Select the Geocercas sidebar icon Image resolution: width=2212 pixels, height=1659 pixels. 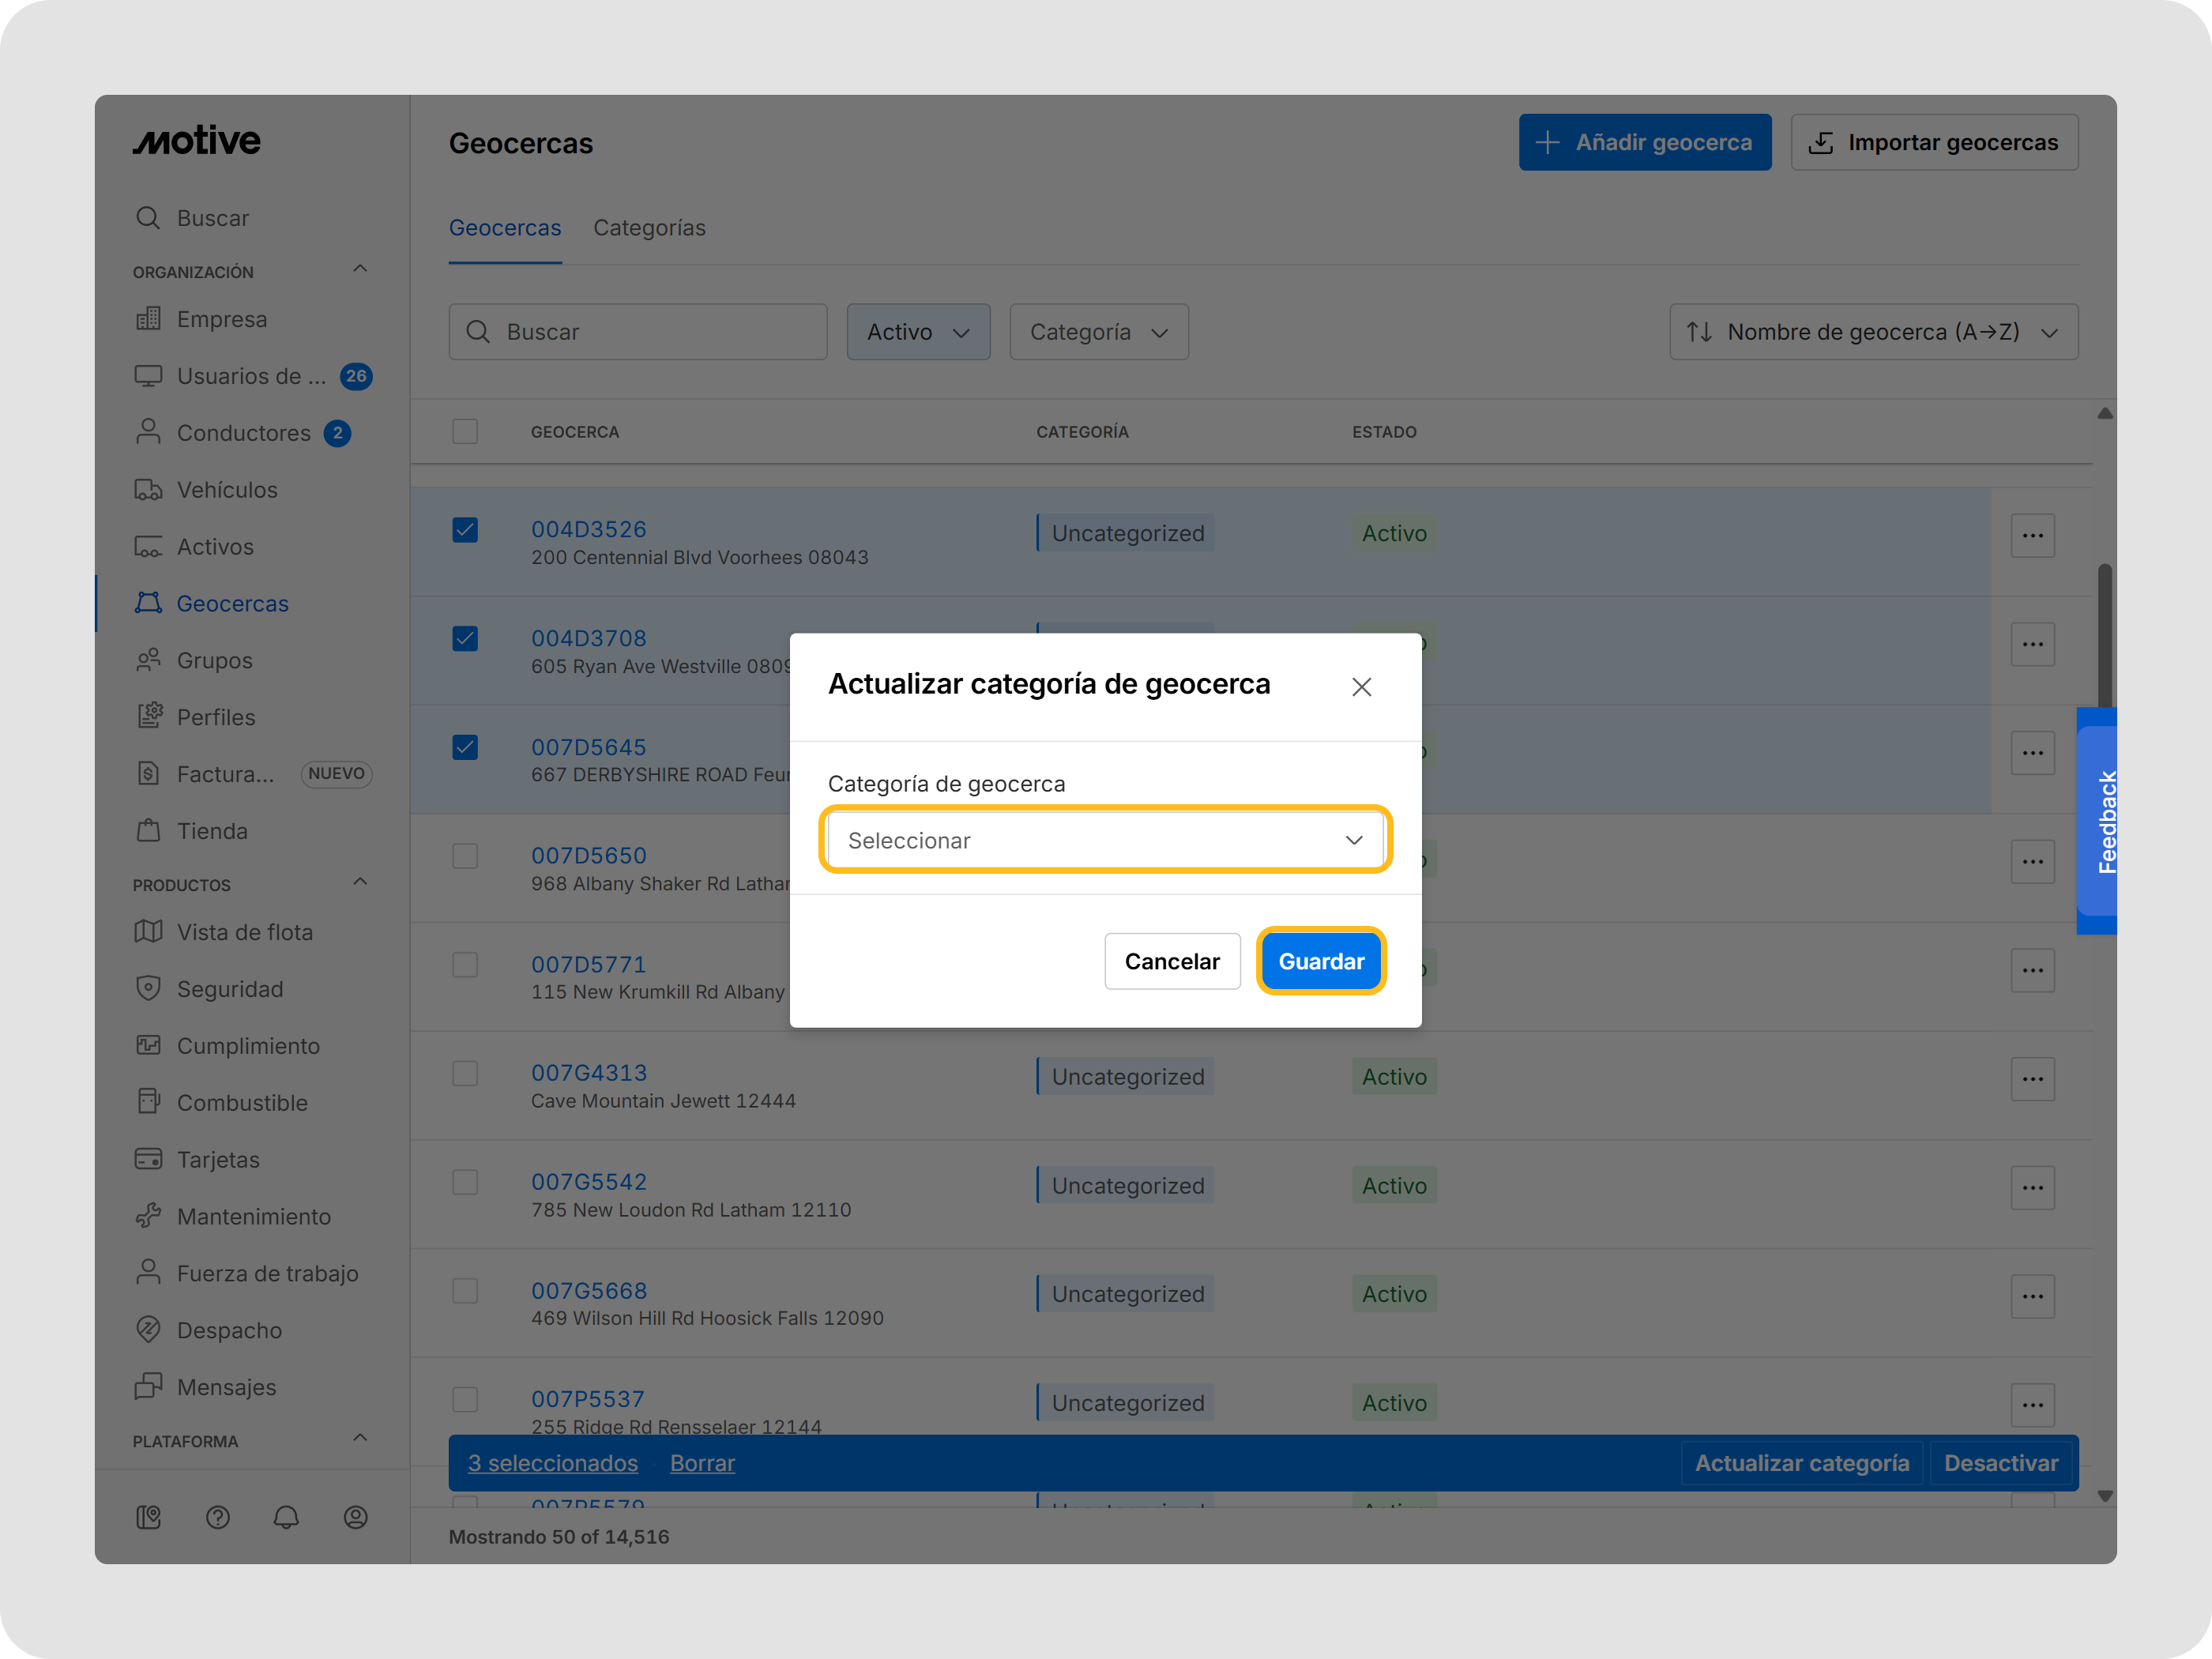(149, 603)
